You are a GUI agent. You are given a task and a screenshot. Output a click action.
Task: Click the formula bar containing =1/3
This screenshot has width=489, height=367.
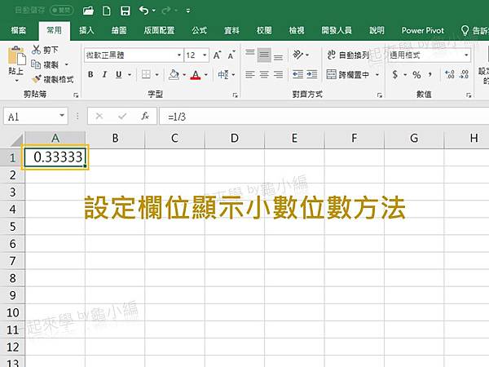(x=324, y=116)
